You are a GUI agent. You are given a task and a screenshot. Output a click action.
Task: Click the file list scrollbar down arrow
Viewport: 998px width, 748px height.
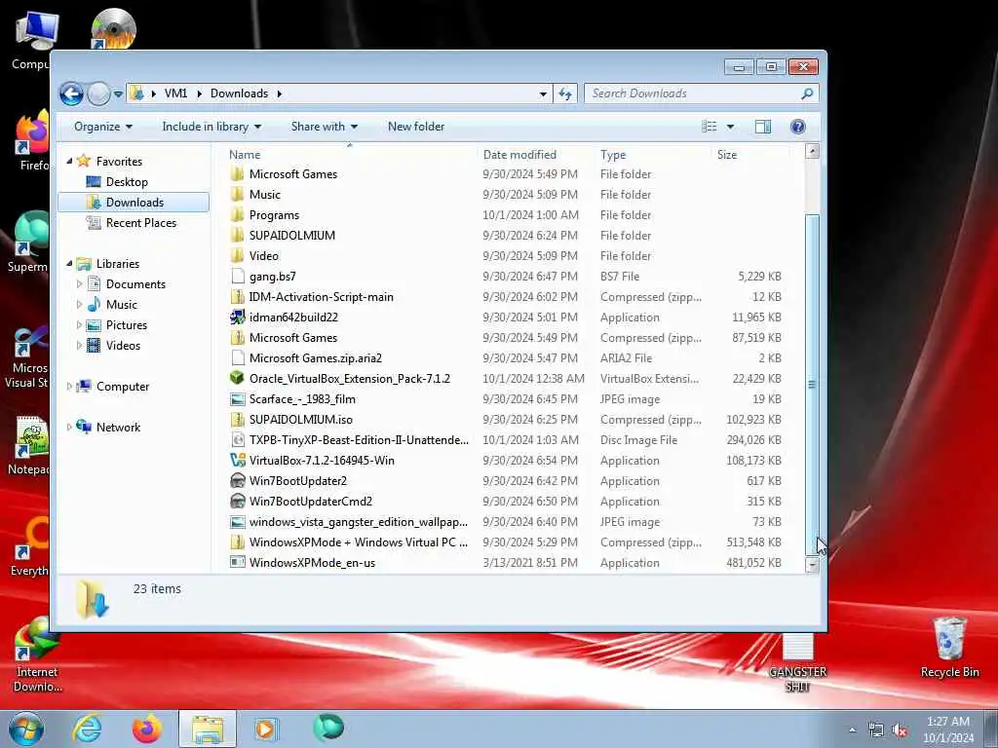[x=812, y=565]
